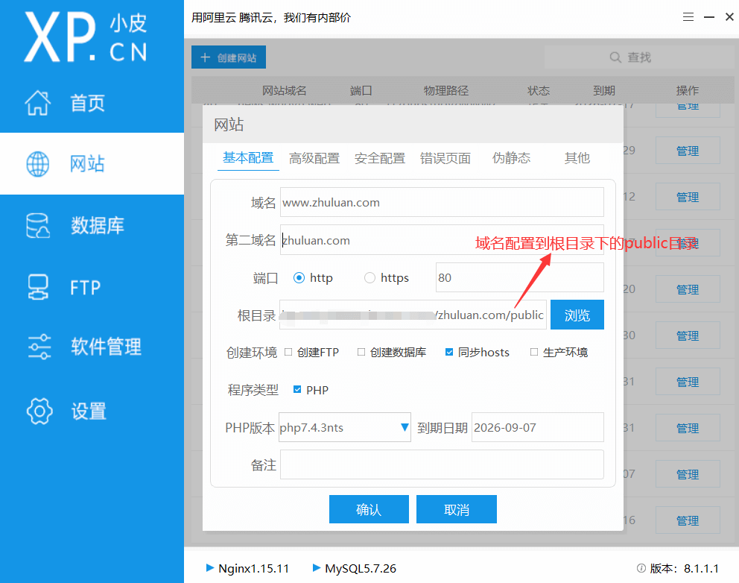Enable the 生产环境 checkbox
Image resolution: width=739 pixels, height=583 pixels.
click(x=533, y=352)
